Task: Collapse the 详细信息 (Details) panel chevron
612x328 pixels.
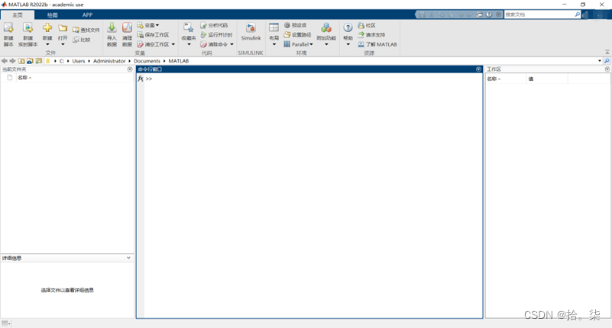Action: 128,258
